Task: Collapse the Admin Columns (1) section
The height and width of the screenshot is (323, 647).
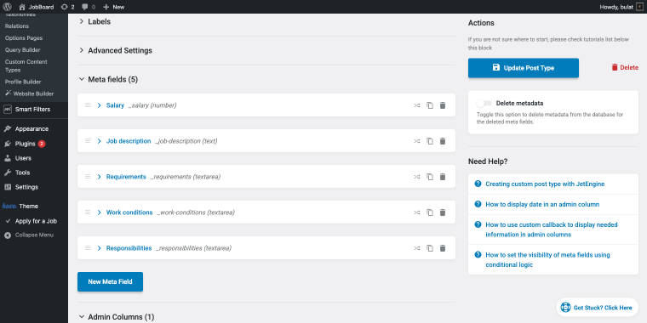Action: click(117, 317)
